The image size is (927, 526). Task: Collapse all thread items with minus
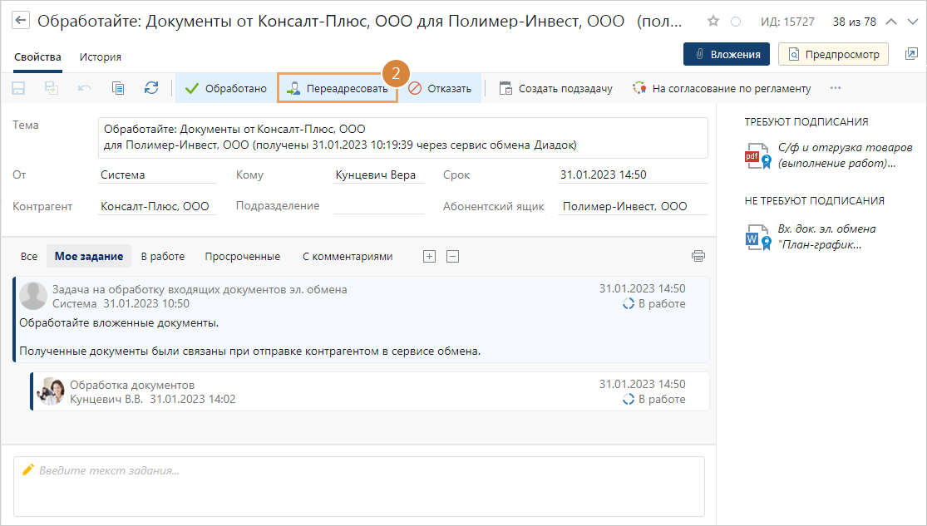(452, 256)
